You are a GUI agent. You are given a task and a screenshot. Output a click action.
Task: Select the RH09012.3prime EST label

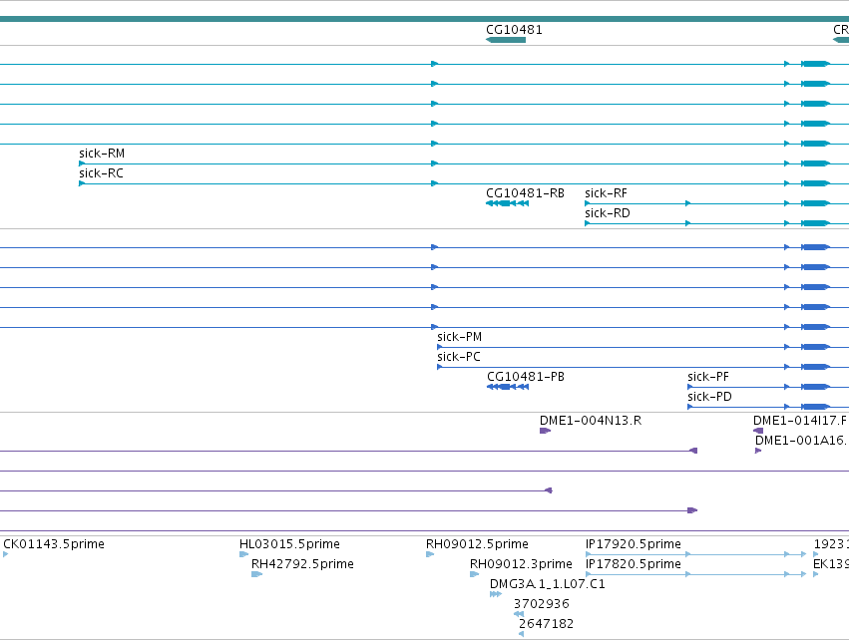tap(521, 564)
